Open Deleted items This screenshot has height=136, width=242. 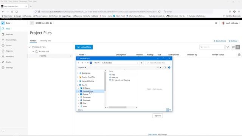click(x=220, y=41)
